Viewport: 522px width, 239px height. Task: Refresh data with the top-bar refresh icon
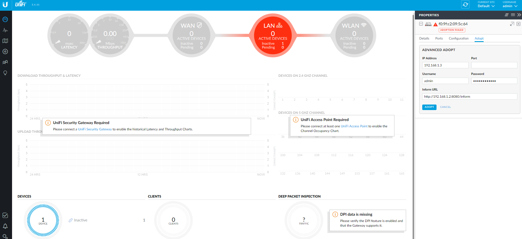tap(465, 4)
